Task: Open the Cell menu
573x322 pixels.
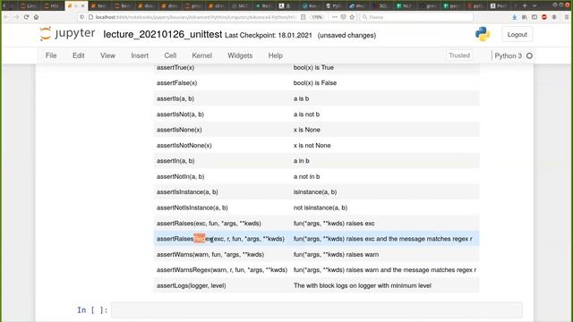Action: click(x=170, y=55)
